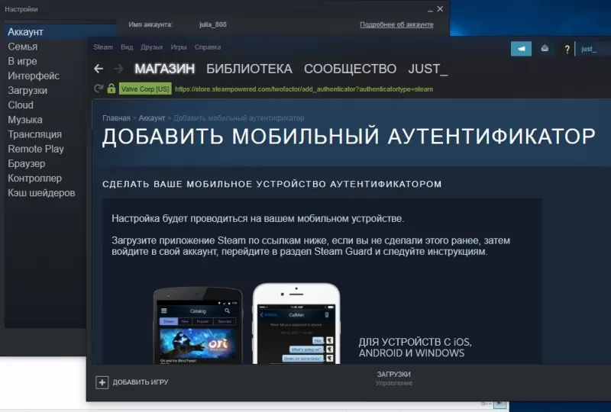
Task: Click the julia_808 account name text
Action: [x=213, y=24]
